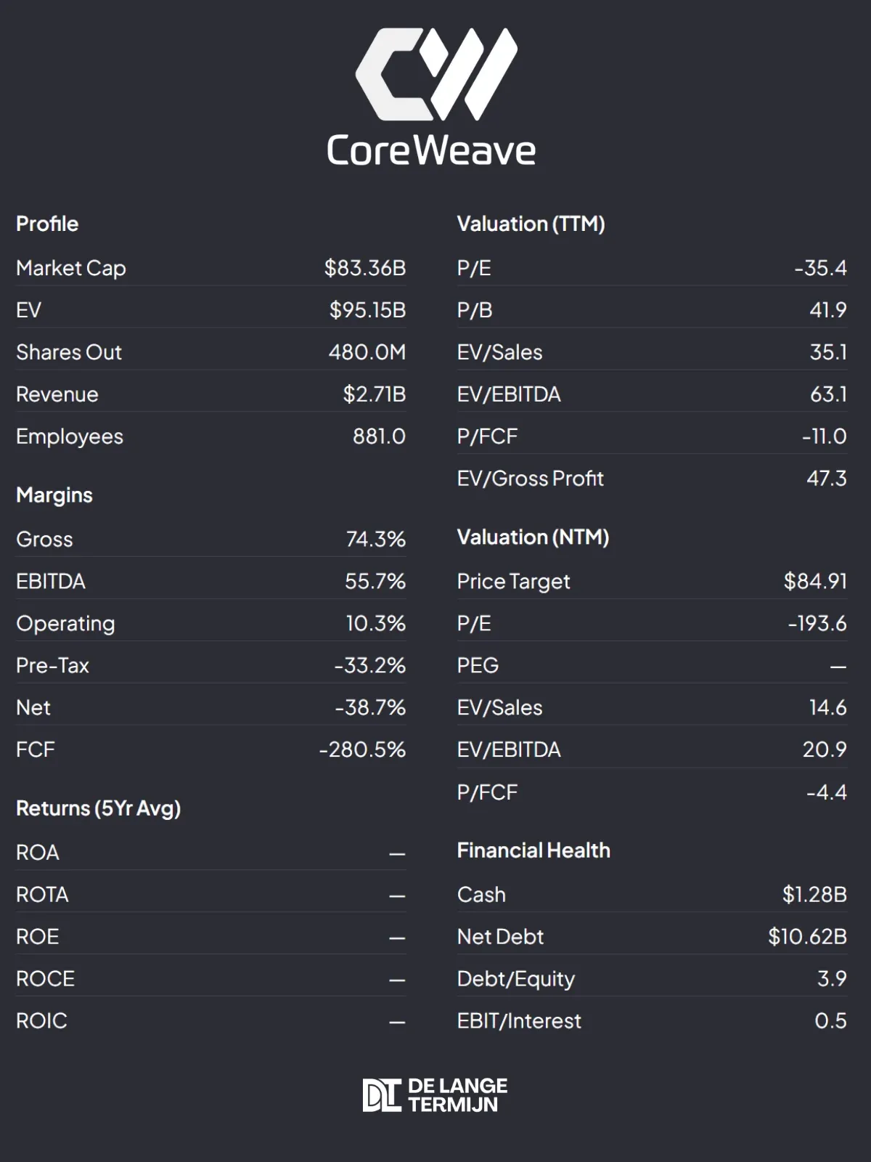The width and height of the screenshot is (871, 1162).
Task: Select the Net Debt $10.62B value
Action: (x=807, y=937)
